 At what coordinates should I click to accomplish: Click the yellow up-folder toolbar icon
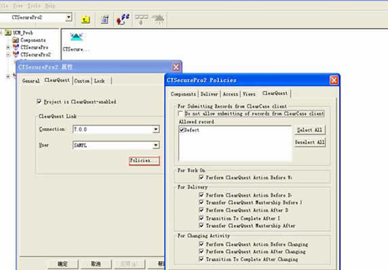[85, 19]
